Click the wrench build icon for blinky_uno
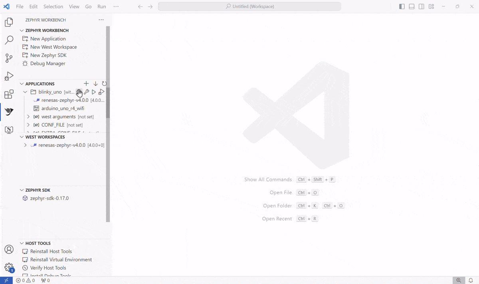The width and height of the screenshot is (479, 284). (x=86, y=92)
